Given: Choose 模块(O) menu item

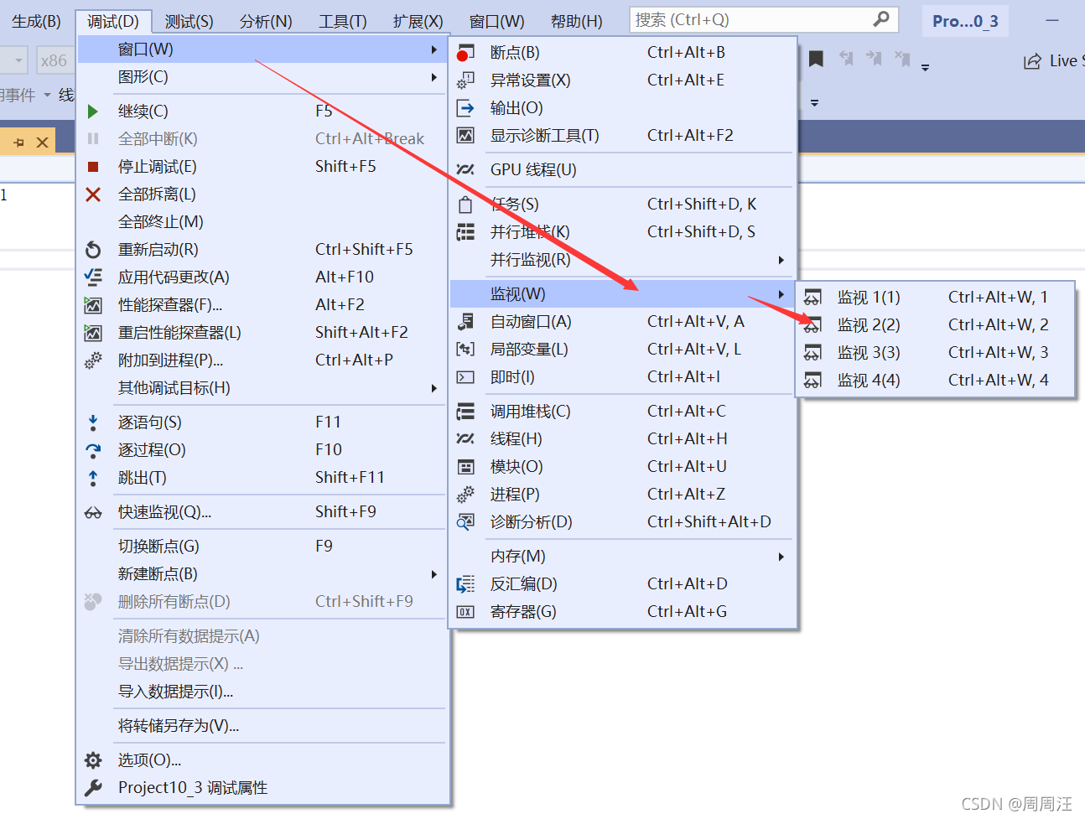Looking at the screenshot, I should (623, 467).
